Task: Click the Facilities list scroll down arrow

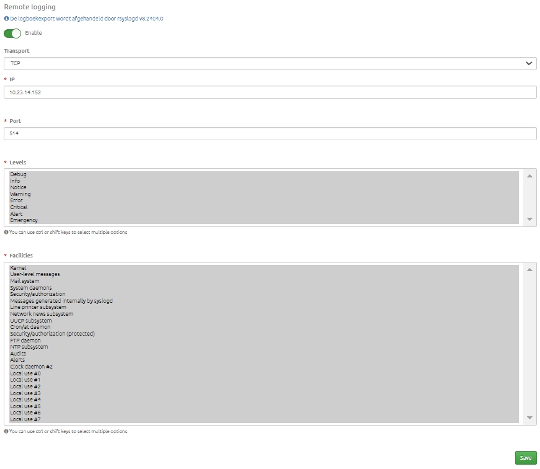Action: tap(529, 418)
